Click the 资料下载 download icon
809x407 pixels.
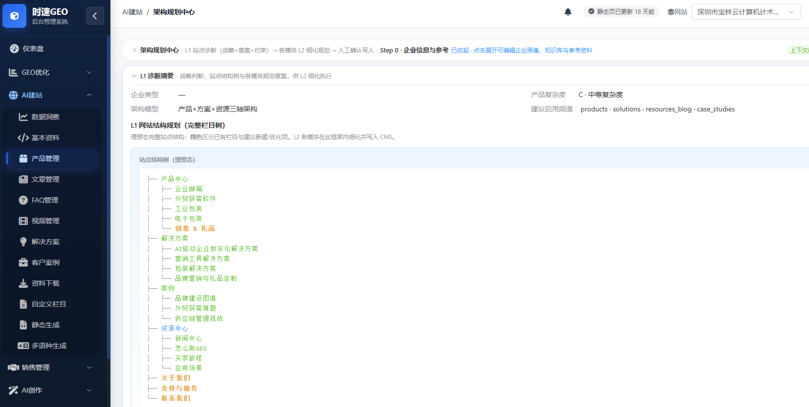coord(23,283)
